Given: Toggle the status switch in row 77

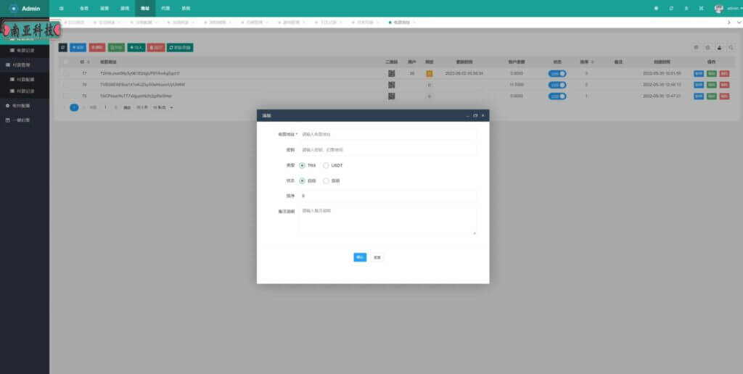Looking at the screenshot, I should coord(557,73).
